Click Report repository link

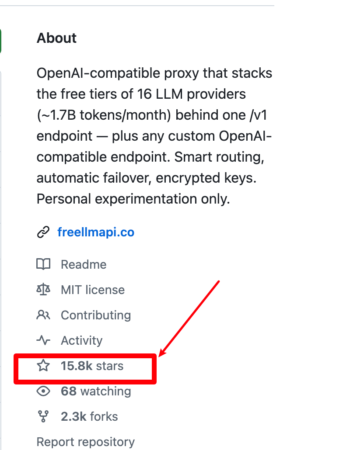[86, 442]
